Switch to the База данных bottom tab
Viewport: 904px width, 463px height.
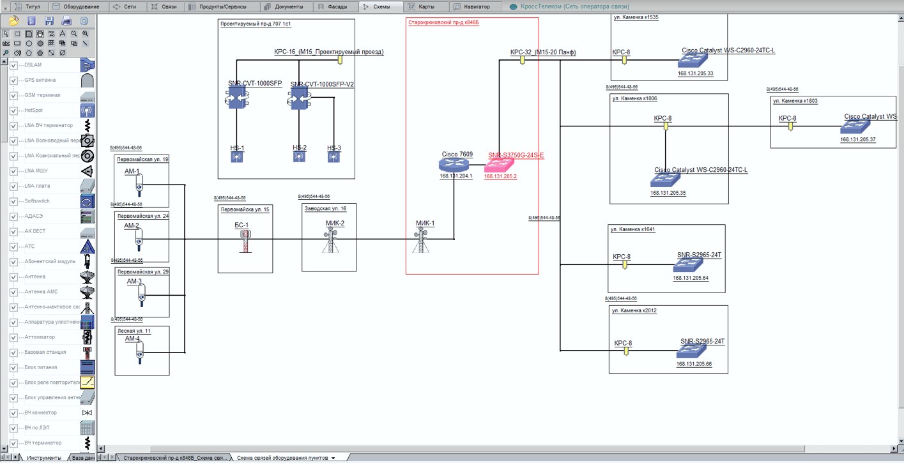coord(82,457)
